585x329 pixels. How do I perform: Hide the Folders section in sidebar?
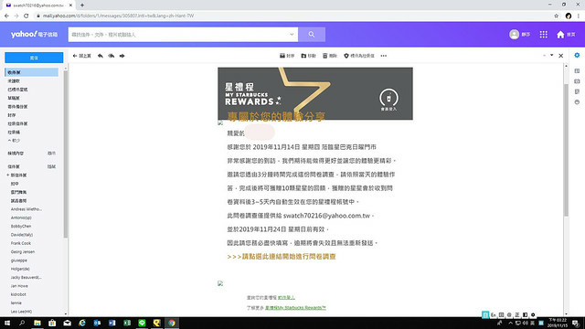tap(51, 166)
